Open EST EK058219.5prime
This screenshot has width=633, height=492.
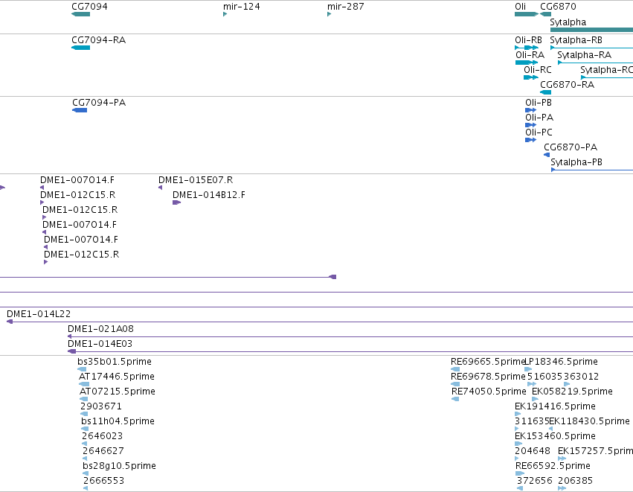(536, 399)
